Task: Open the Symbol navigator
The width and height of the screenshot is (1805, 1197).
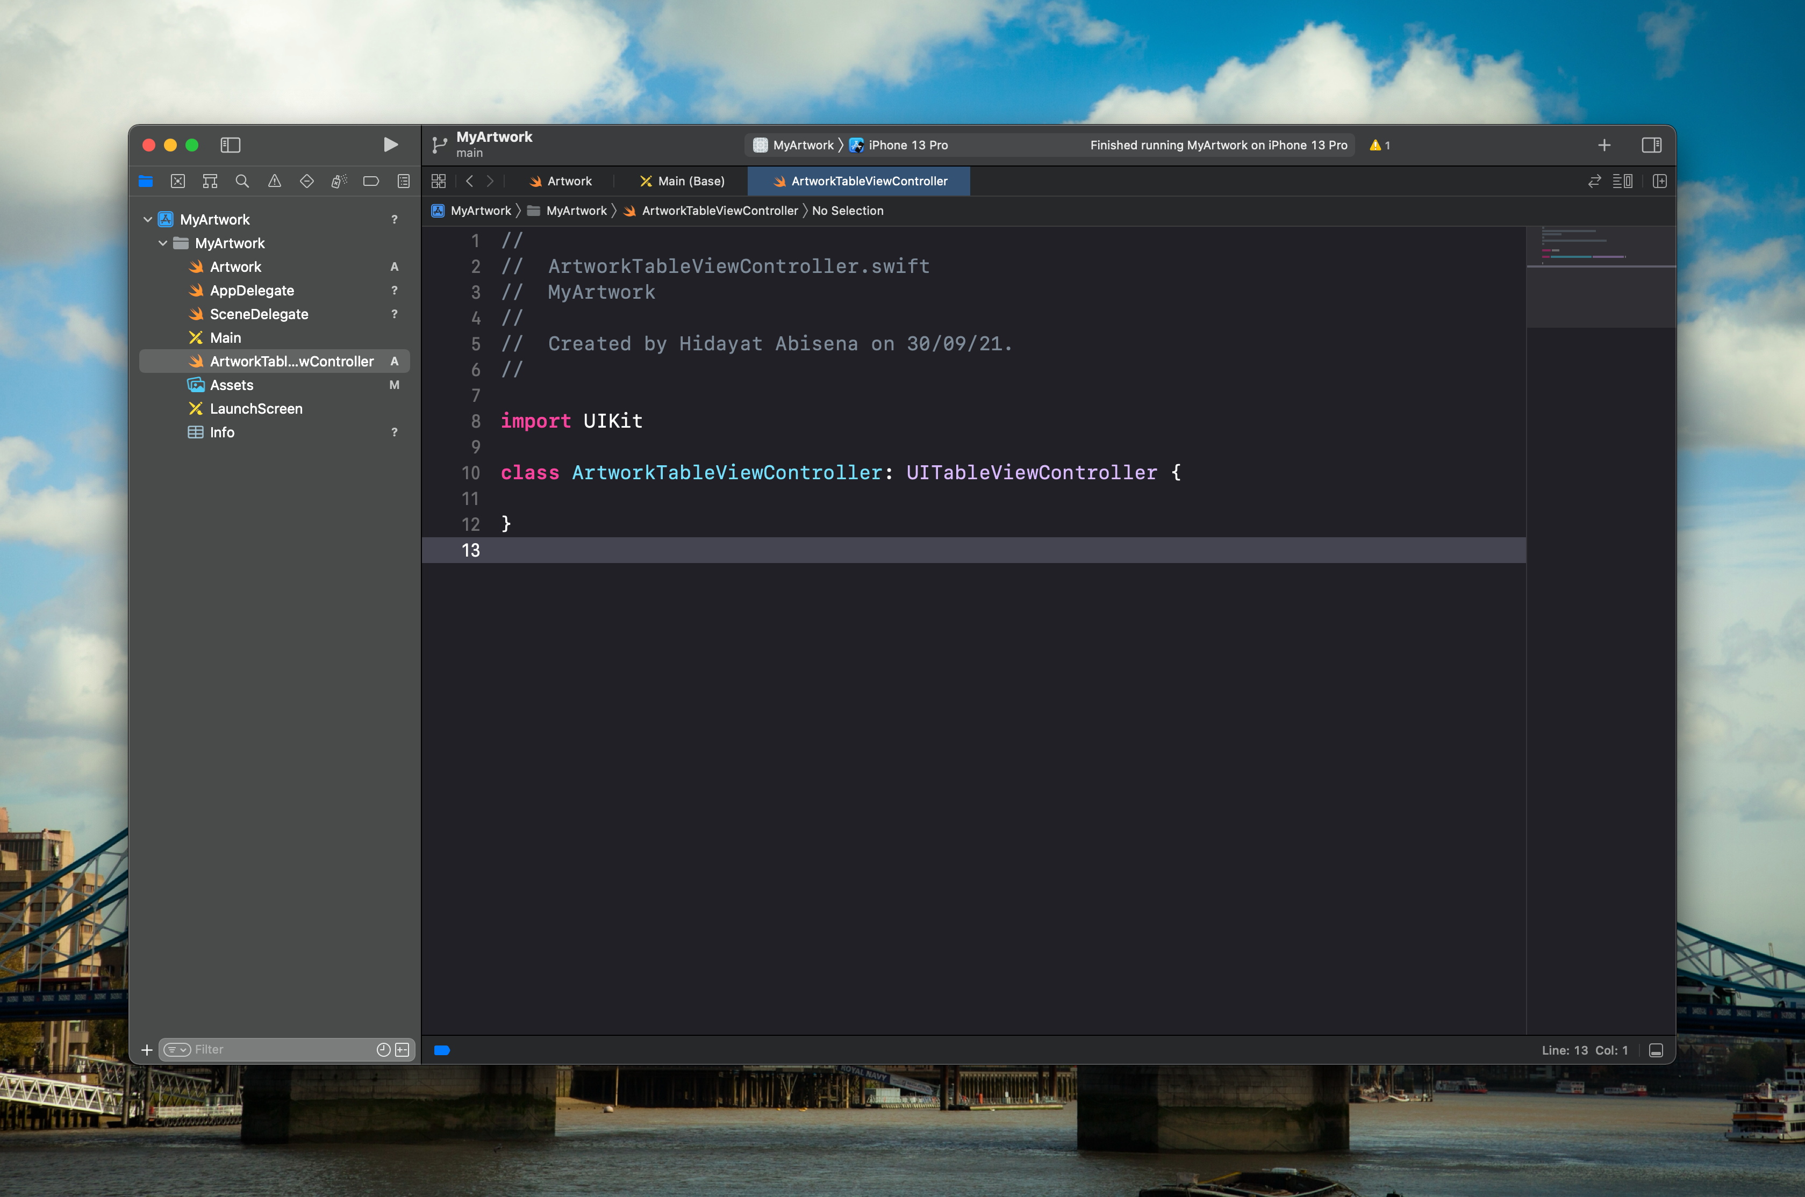Action: [210, 181]
